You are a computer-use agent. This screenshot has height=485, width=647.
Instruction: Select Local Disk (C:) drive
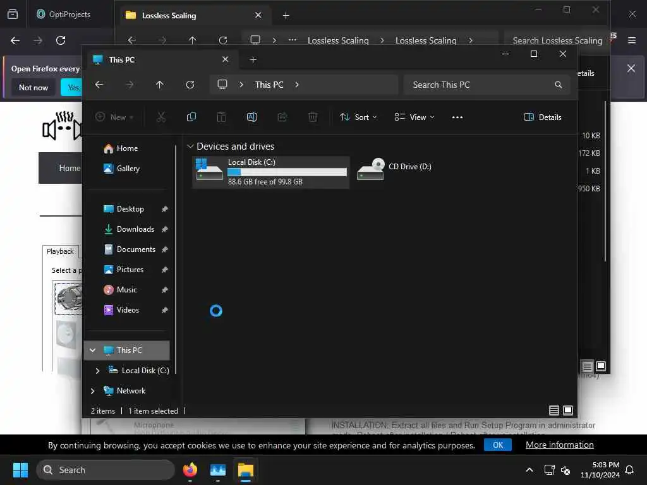point(271,172)
